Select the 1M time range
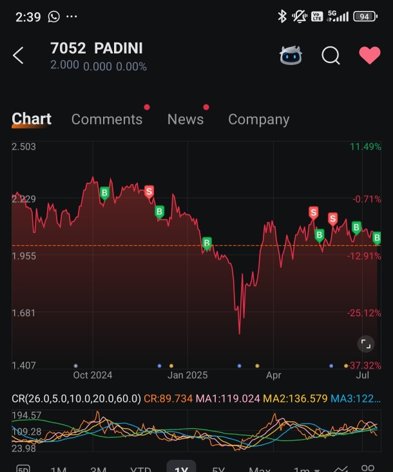This screenshot has width=393, height=472. coord(59,468)
